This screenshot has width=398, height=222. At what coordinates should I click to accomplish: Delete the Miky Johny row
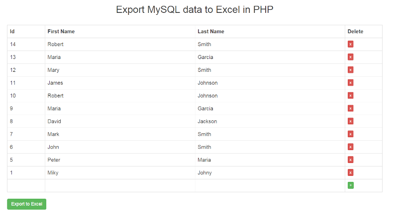351,173
